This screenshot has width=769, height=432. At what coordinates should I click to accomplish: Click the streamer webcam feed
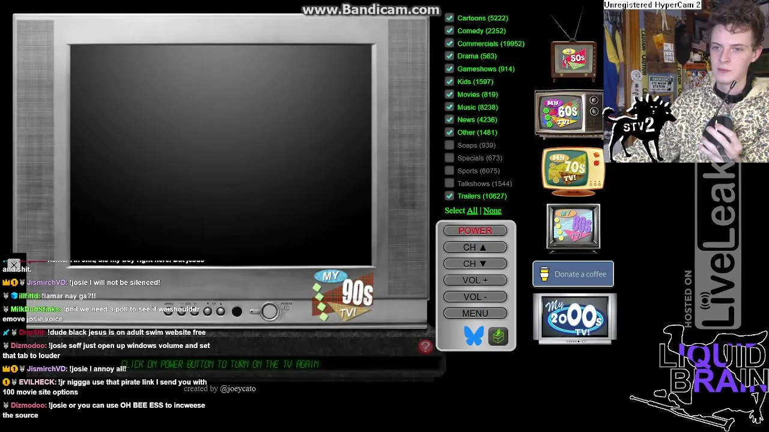click(x=686, y=81)
